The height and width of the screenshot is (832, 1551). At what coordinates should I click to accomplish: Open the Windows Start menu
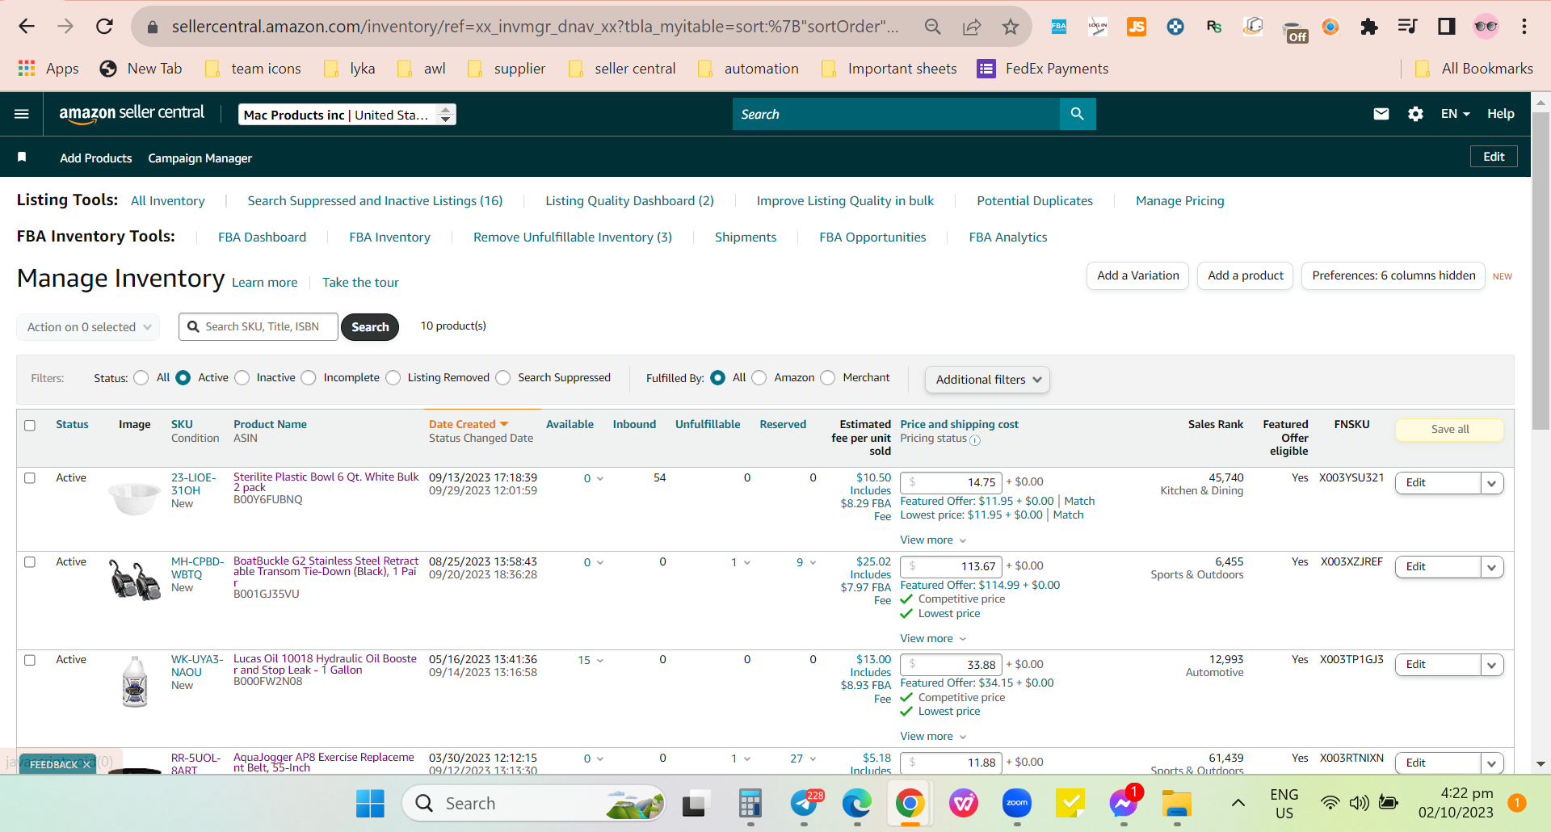371,803
